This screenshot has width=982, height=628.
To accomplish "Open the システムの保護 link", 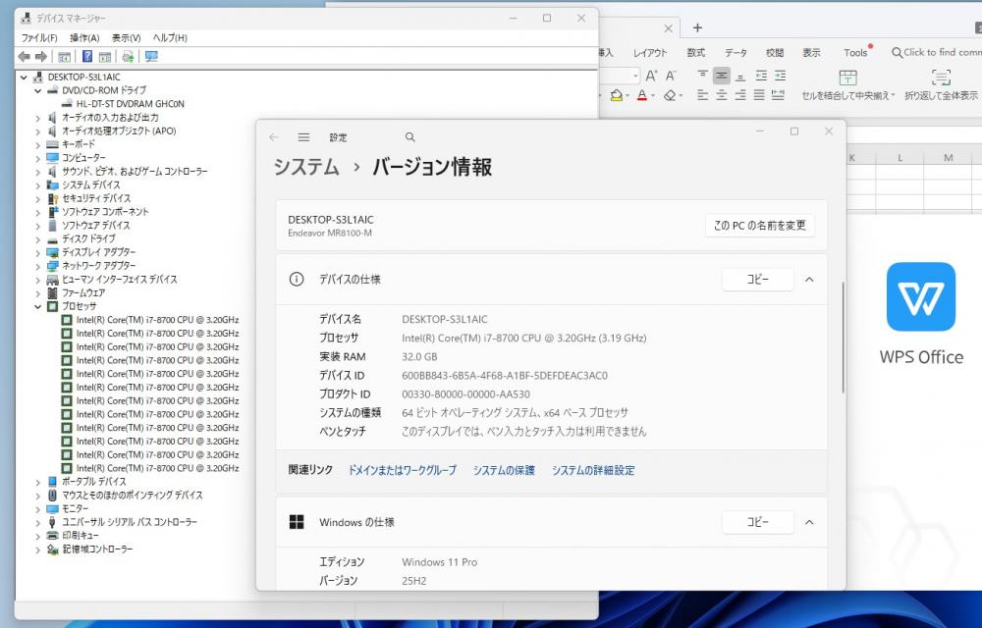I will pos(504,470).
